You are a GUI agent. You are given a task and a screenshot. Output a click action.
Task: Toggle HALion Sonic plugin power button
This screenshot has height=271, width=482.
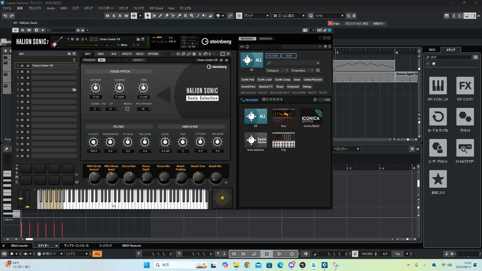pyautogui.click(x=16, y=30)
